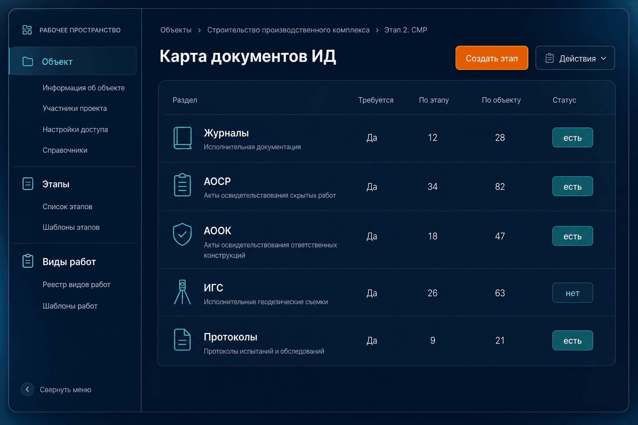Click the list icon next to Этапы
Image resolution: width=638 pixels, height=425 pixels.
(28, 184)
